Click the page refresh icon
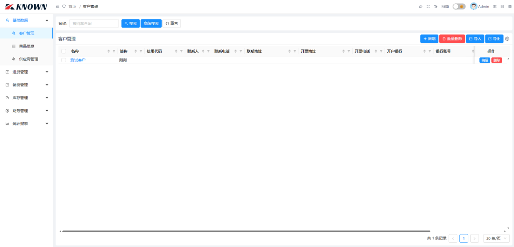This screenshot has width=514, height=247. tap(64, 7)
